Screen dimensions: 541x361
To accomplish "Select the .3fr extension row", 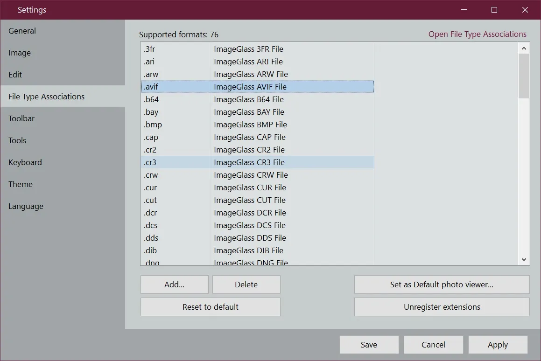I will 257,49.
